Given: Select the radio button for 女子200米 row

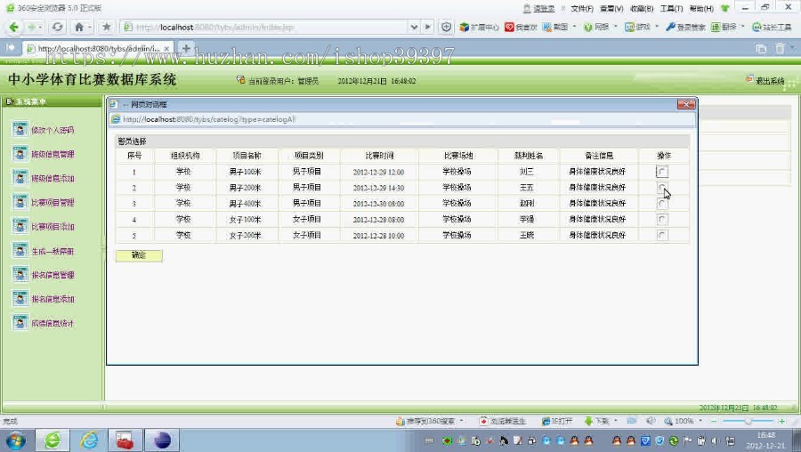Looking at the screenshot, I should [x=662, y=236].
